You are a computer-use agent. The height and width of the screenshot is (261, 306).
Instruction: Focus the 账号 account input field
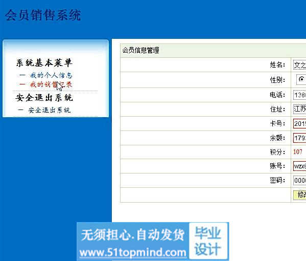coord(299,166)
